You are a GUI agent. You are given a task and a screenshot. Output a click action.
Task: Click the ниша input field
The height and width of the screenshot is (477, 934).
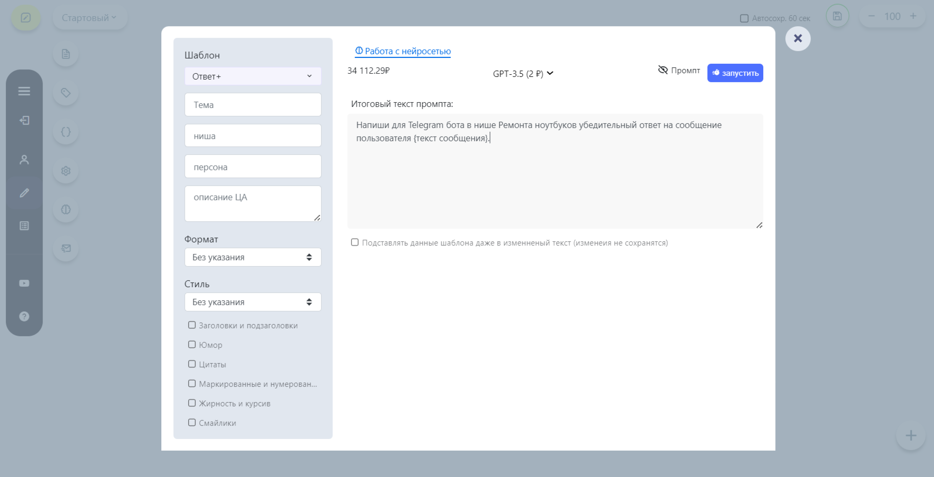pyautogui.click(x=253, y=135)
